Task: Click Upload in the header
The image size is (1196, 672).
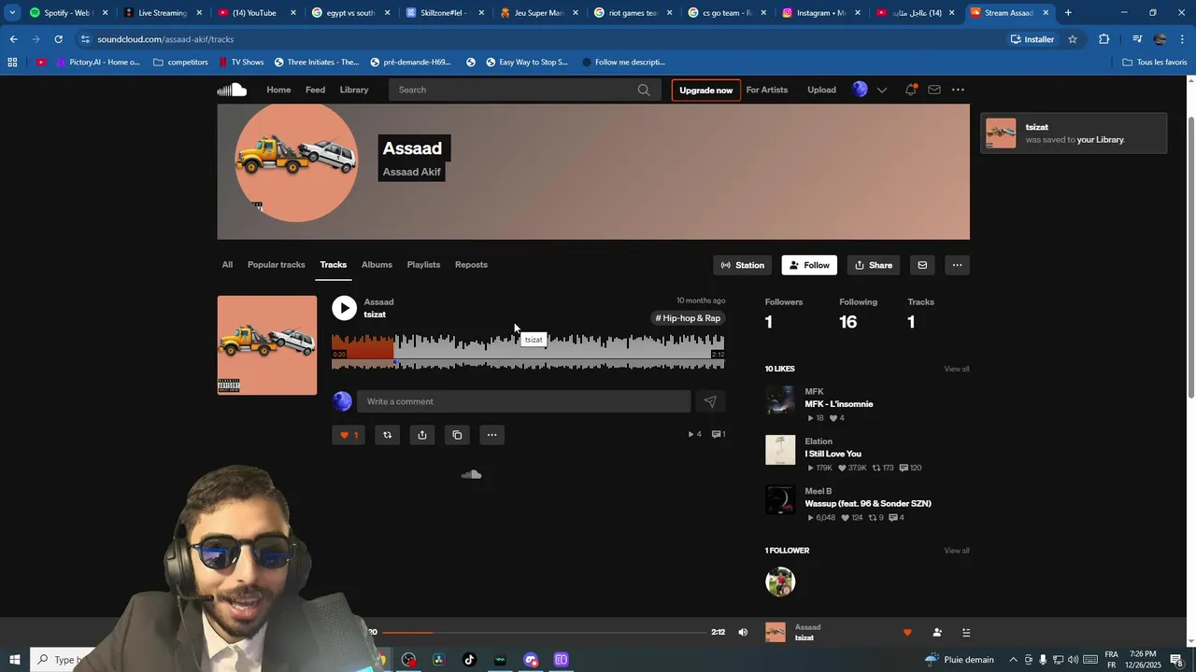Action: click(x=821, y=90)
